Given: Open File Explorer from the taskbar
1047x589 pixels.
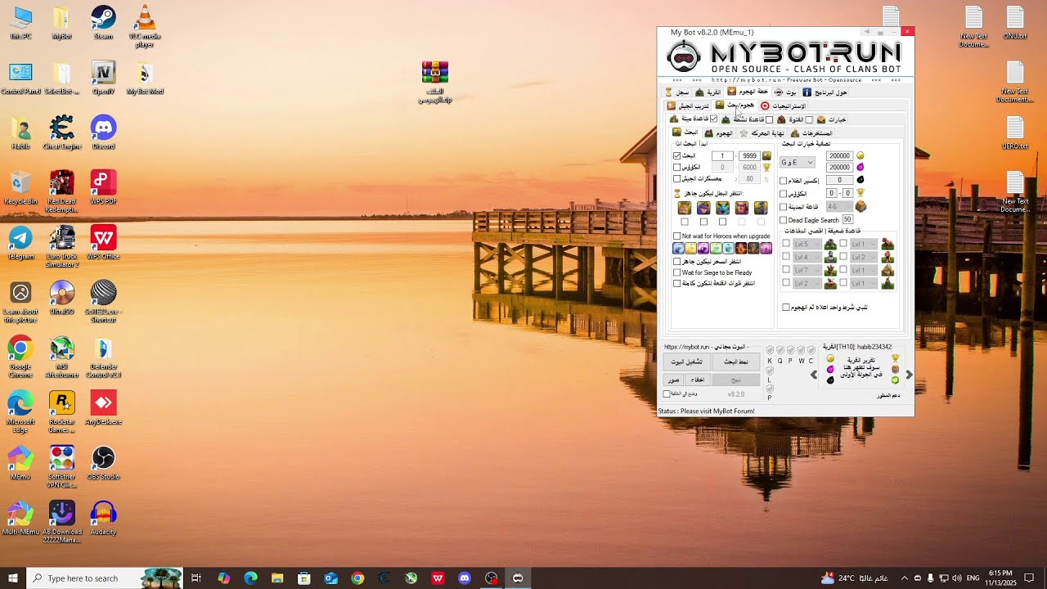Looking at the screenshot, I should coord(276,578).
